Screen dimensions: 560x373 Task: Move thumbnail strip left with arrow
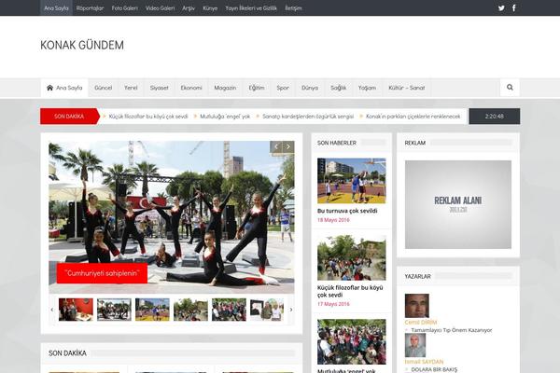(x=52, y=310)
